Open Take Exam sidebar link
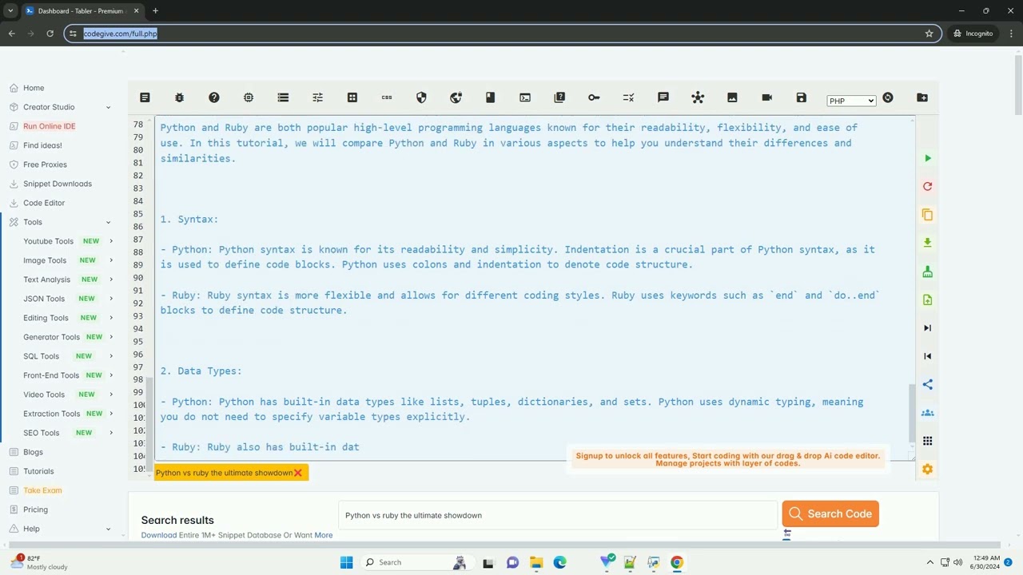Viewport: 1023px width, 575px height. [x=42, y=490]
